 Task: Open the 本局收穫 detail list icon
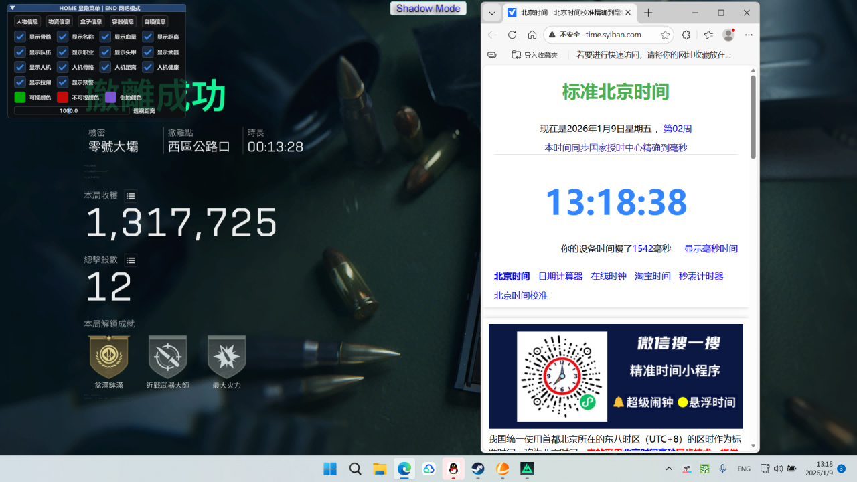pos(131,196)
